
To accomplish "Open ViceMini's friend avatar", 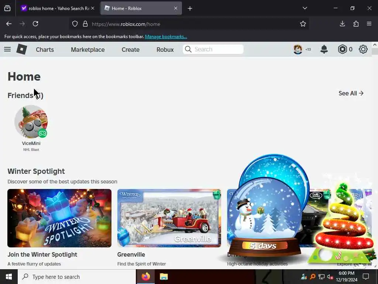I will pyautogui.click(x=31, y=121).
